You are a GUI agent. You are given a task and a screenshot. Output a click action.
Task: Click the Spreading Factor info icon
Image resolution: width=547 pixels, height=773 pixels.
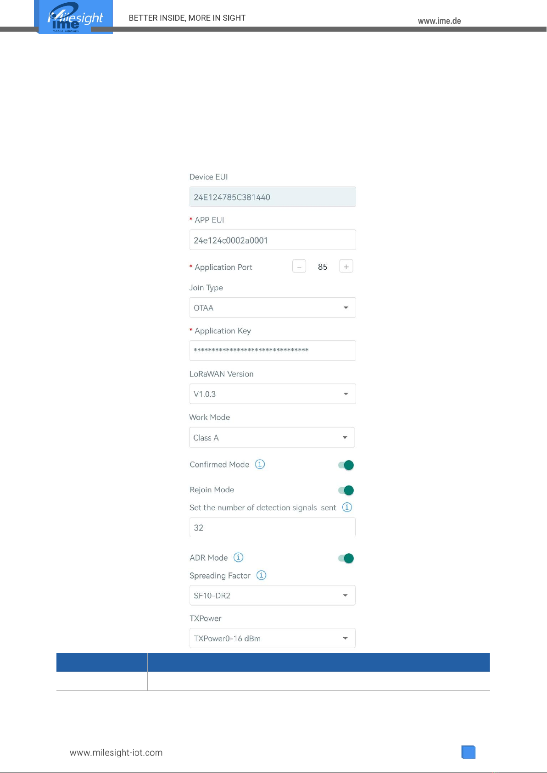pyautogui.click(x=261, y=575)
